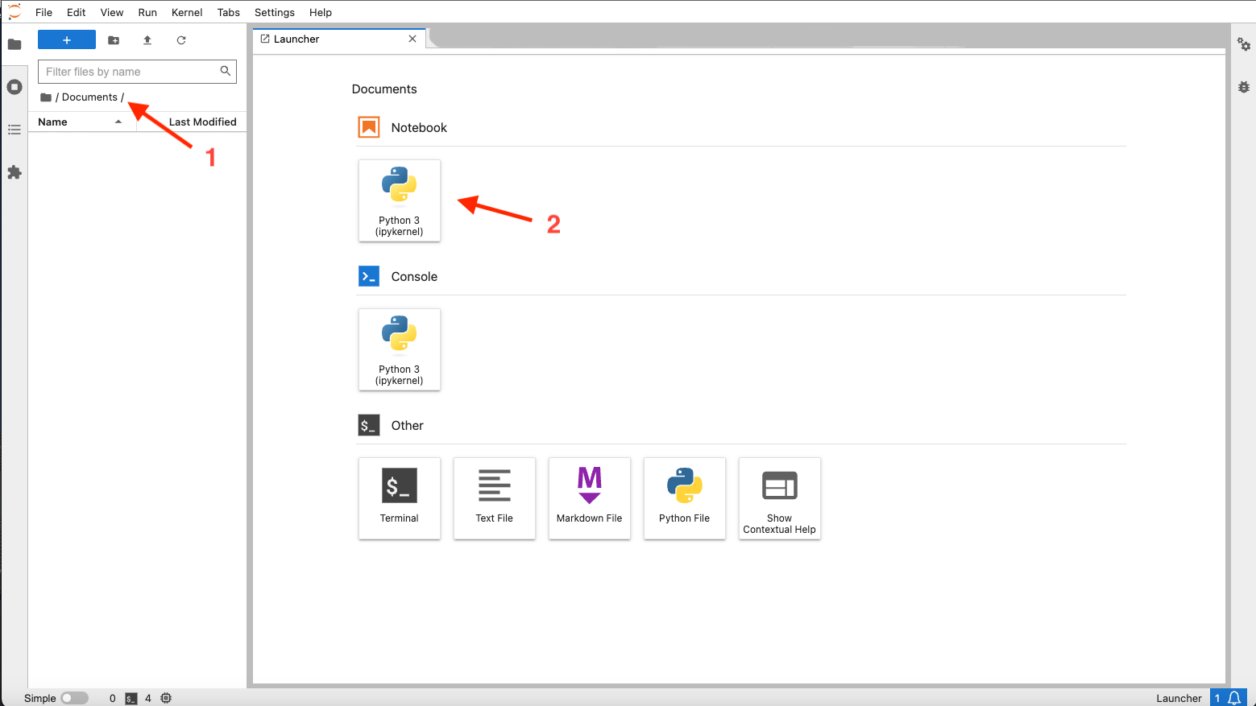
Task: Show Contextual Help
Action: pos(780,498)
